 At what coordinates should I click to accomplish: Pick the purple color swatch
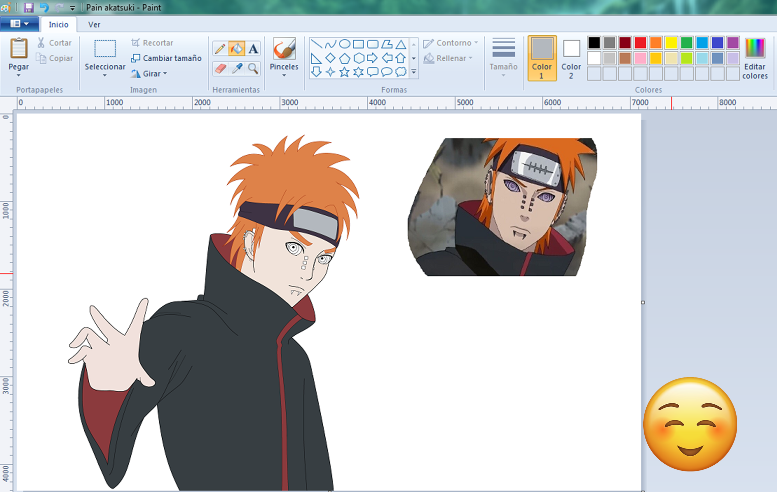pyautogui.click(x=733, y=43)
